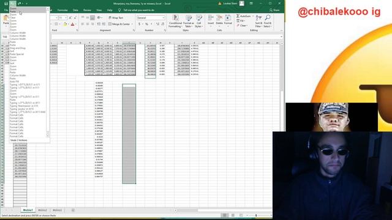This screenshot has height=220, width=392.
Task: Adjust the zoom slider handle
Action: [x=256, y=215]
